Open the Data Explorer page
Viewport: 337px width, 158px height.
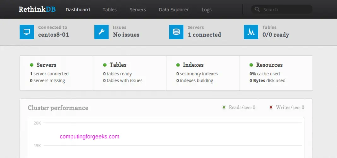pyautogui.click(x=174, y=9)
